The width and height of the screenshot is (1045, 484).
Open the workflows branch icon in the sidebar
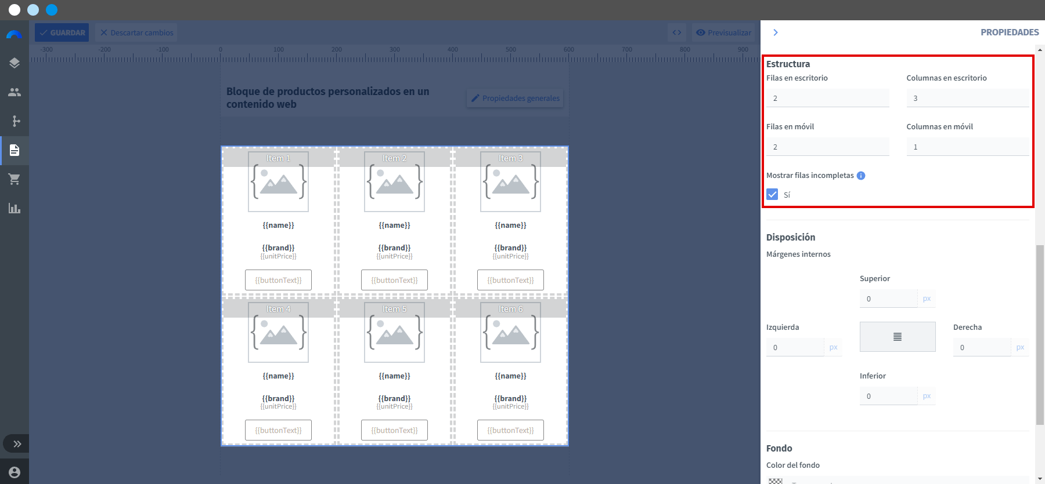tap(16, 121)
